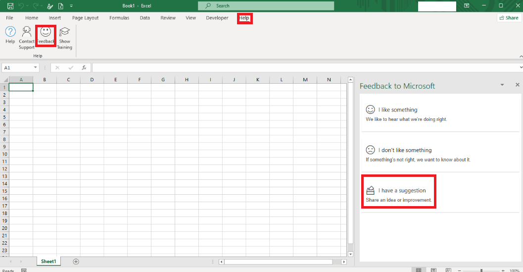Click horizontal scrollbar left arrow
523x272 pixels.
221,262
